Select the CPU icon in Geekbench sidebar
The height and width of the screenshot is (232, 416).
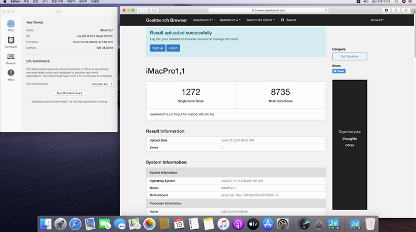click(10, 26)
